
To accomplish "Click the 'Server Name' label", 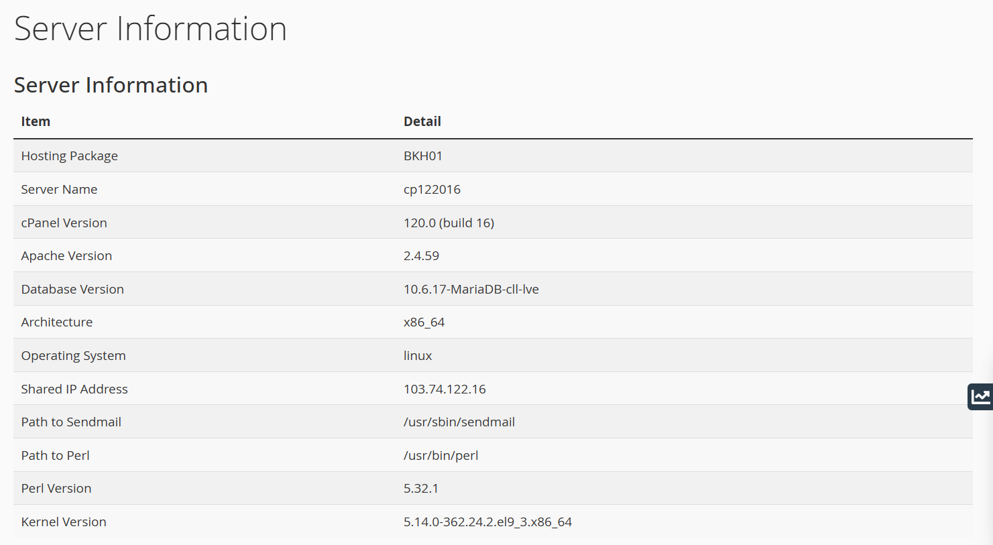I will pos(59,189).
